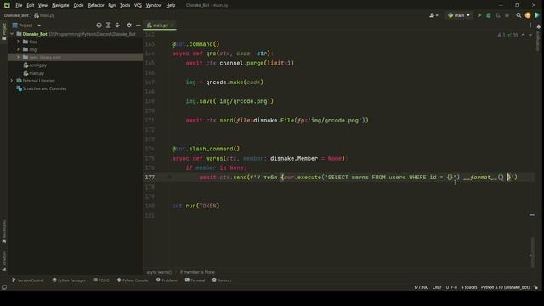Image resolution: width=544 pixels, height=306 pixels.
Task: Open the View menu
Action: pos(42,5)
